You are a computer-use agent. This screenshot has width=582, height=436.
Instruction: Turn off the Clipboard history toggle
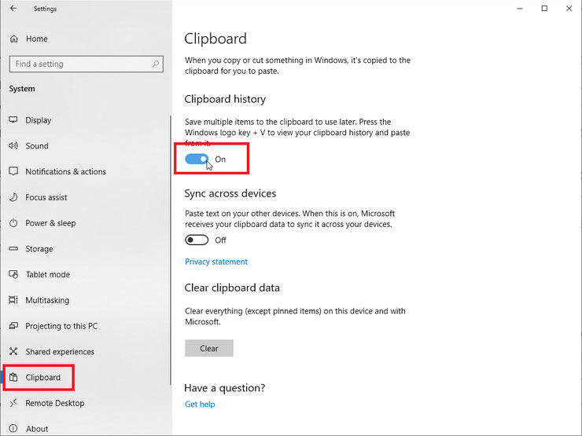click(197, 159)
